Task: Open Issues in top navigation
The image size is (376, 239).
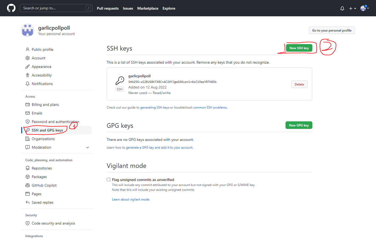Action: 128,9
